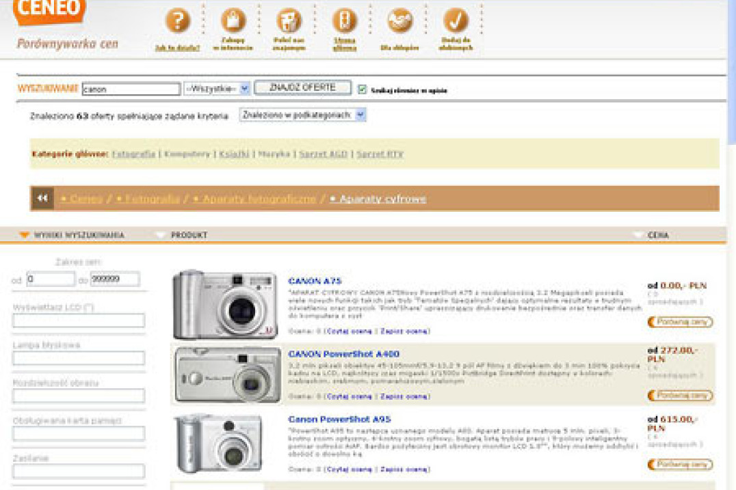Open the 'Jak to działa?' question mark icon
Image resolution: width=736 pixels, height=490 pixels.
177,21
